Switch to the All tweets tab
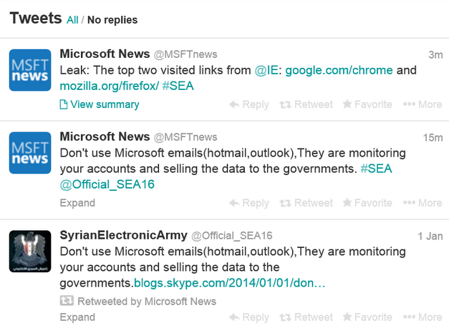 pyautogui.click(x=72, y=20)
